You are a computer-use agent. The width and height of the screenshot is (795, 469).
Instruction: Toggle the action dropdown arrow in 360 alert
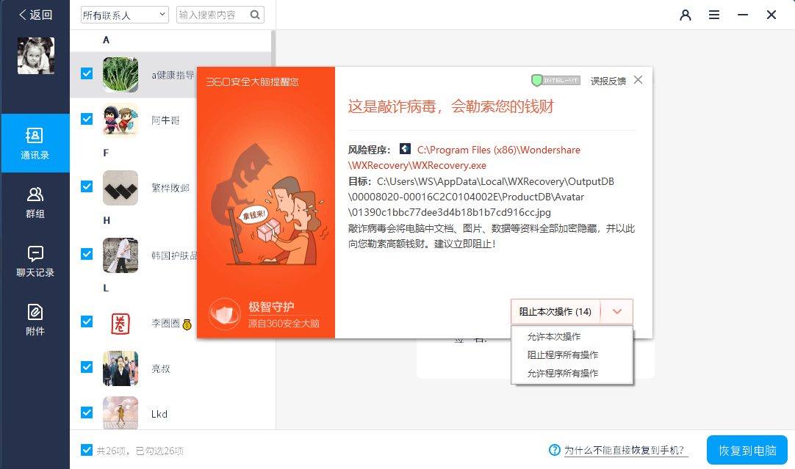[x=617, y=311]
